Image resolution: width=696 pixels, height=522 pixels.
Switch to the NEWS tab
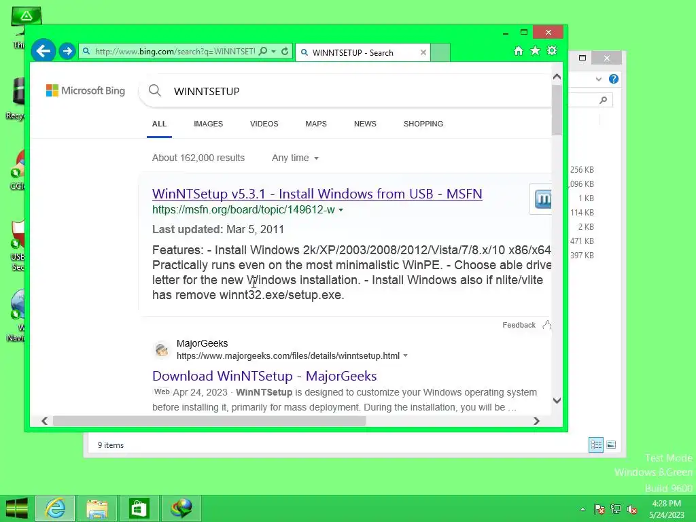point(365,124)
